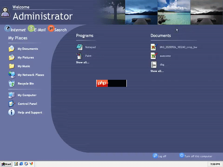Click the orange go Search icon
The height and width of the screenshot is (167, 223).
pos(51,28)
